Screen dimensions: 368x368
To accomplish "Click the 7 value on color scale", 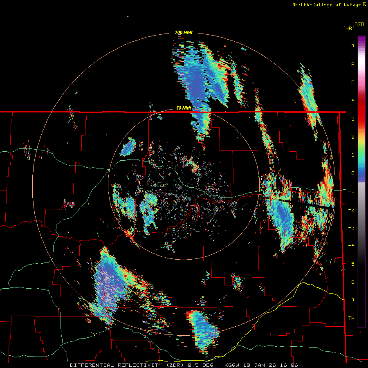I will tap(353, 46).
